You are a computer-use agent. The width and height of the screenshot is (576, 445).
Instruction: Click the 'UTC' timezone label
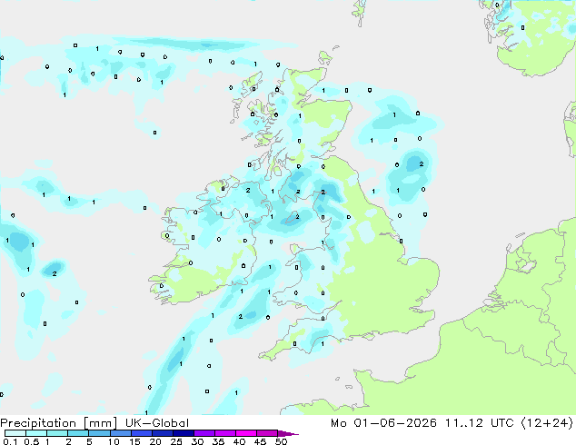point(502,423)
